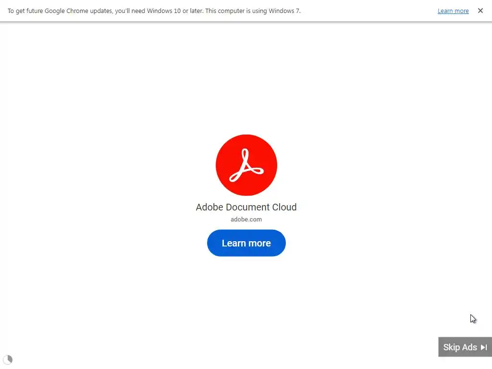Click the blue Learn more ad button
492x369 pixels.
pyautogui.click(x=246, y=243)
